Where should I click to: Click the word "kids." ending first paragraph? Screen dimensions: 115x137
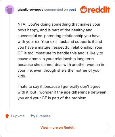tap(22, 76)
